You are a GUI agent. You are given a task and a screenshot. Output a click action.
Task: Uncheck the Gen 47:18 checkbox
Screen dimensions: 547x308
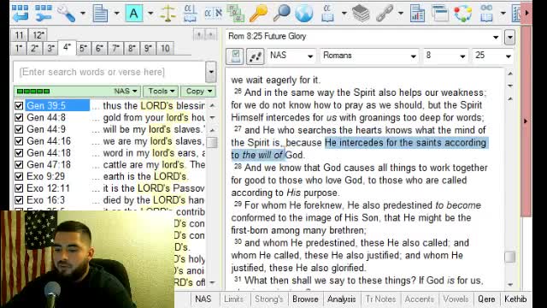[x=19, y=164]
